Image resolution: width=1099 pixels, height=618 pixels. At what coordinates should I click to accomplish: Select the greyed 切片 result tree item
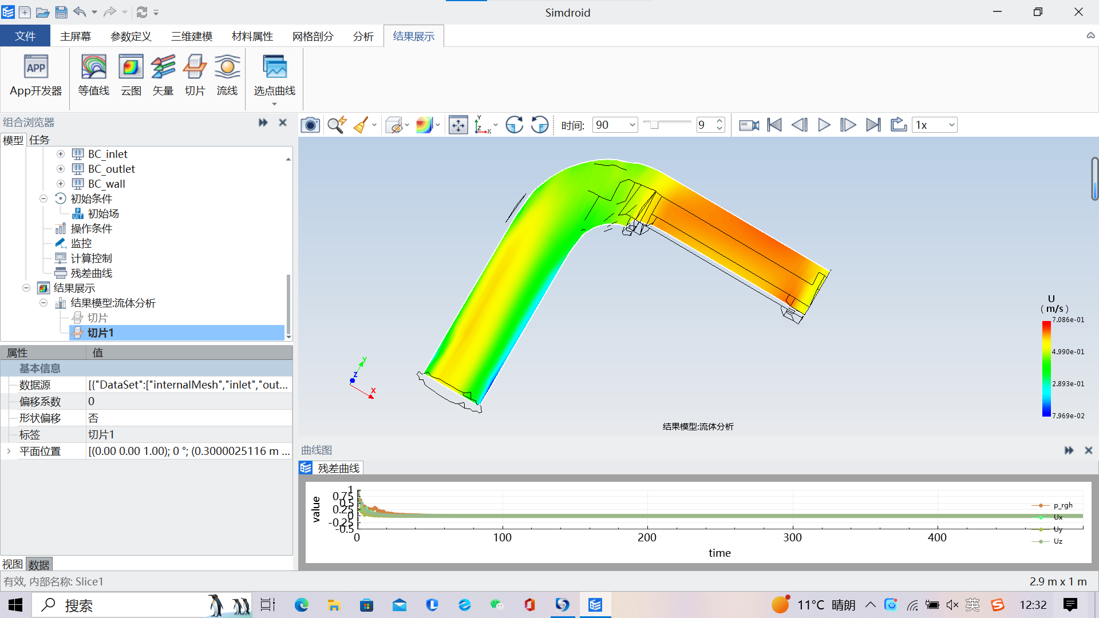[97, 318]
